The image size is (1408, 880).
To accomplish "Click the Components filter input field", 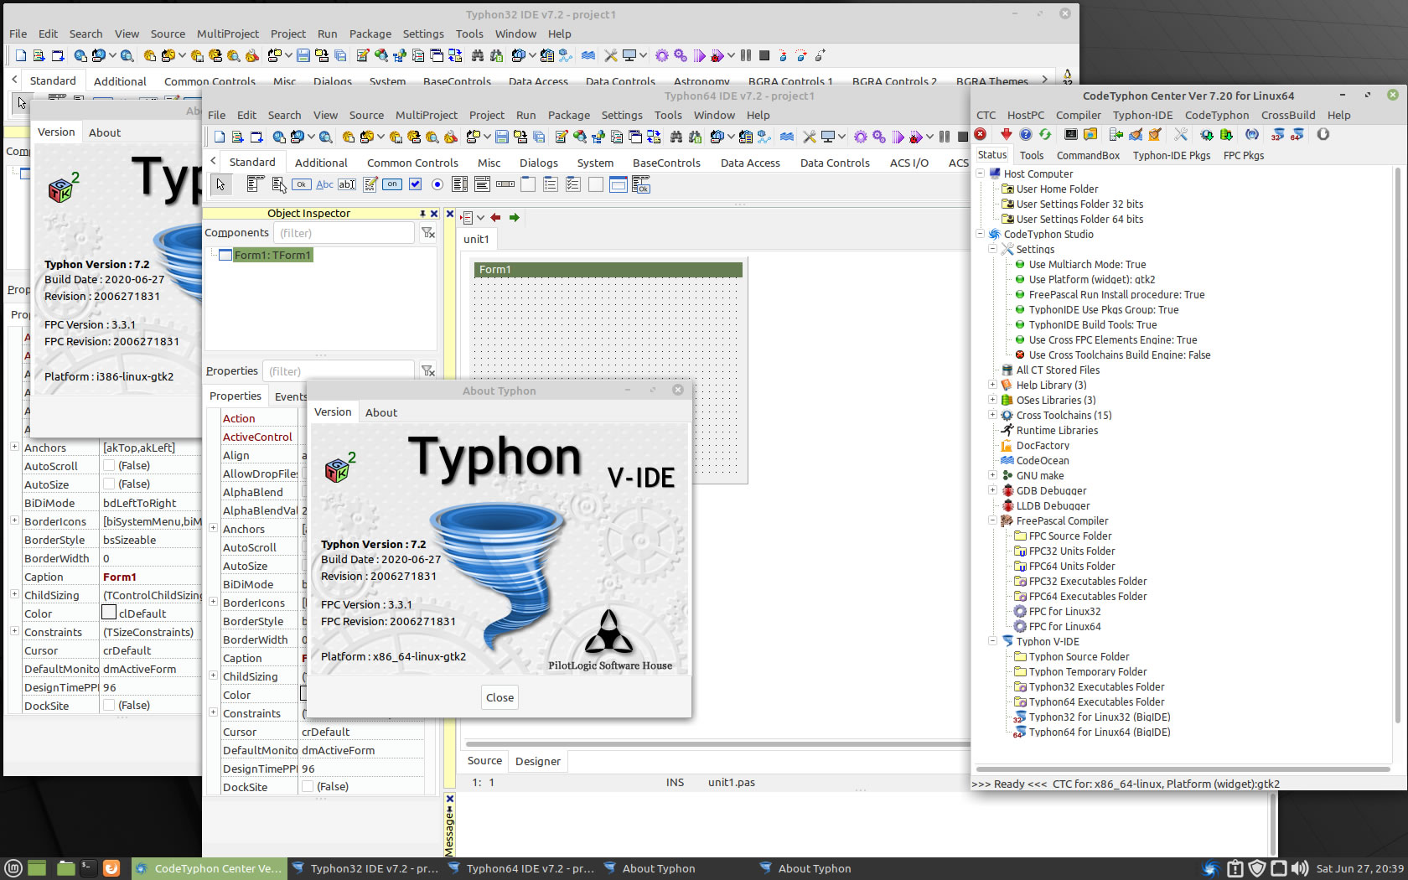I will pos(343,233).
